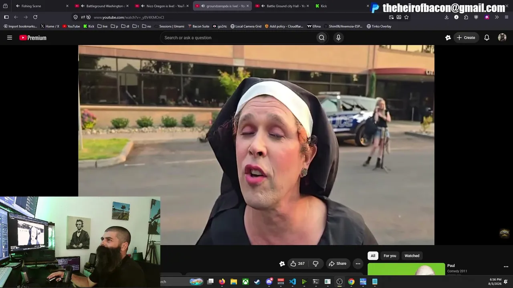Open the 'Bacon Suite' bookmark
513x288 pixels.
click(x=198, y=26)
